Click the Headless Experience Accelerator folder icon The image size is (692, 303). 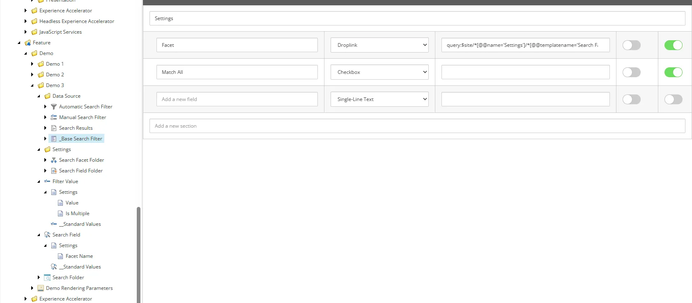[34, 21]
